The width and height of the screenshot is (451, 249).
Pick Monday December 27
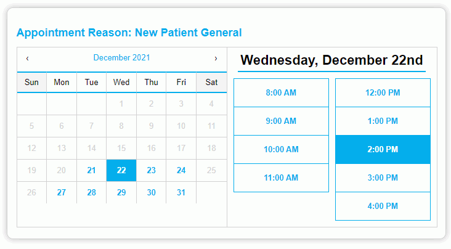[x=62, y=192]
